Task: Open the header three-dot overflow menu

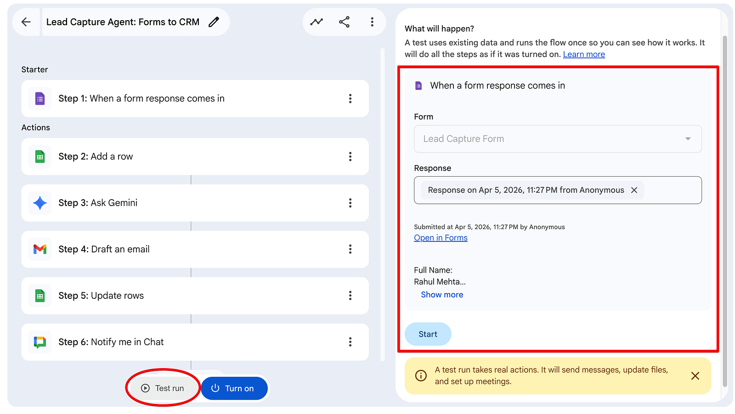Action: click(x=372, y=22)
